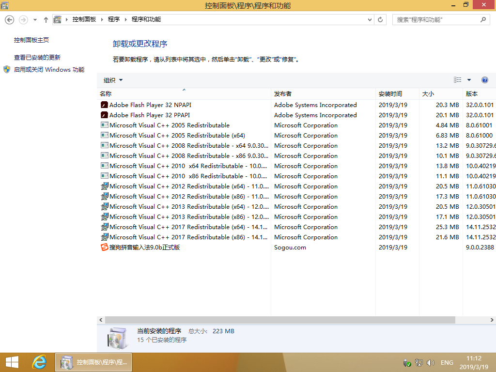This screenshot has width=496, height=372.
Task: Click icon of Visual C++ 2010 x86 entry
Action: 105,176
